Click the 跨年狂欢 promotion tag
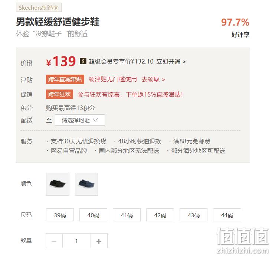Screen dimensions: 272x257 point(59,94)
